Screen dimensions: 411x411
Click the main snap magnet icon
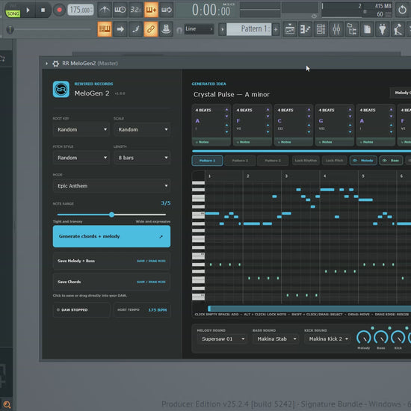tap(179, 31)
